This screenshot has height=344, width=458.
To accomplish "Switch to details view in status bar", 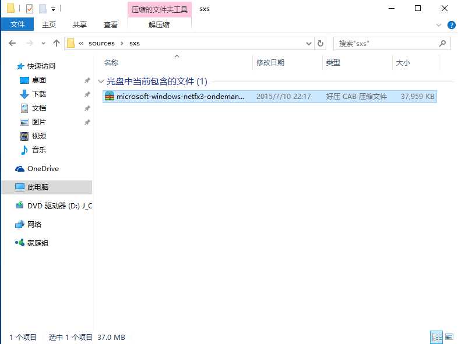I will click(x=436, y=338).
